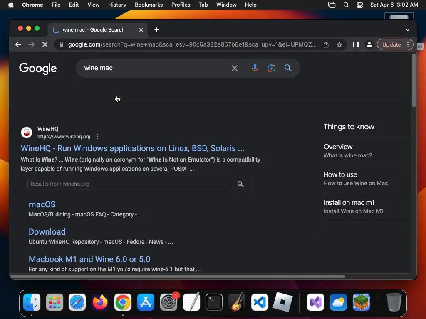Stop loading the page

click(x=45, y=44)
